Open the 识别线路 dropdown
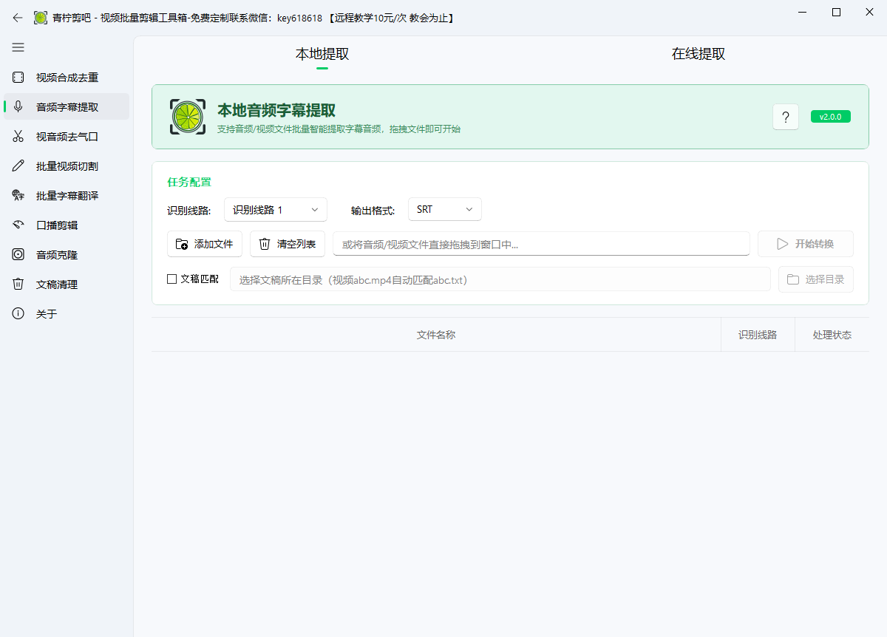The width and height of the screenshot is (887, 637). (x=276, y=209)
